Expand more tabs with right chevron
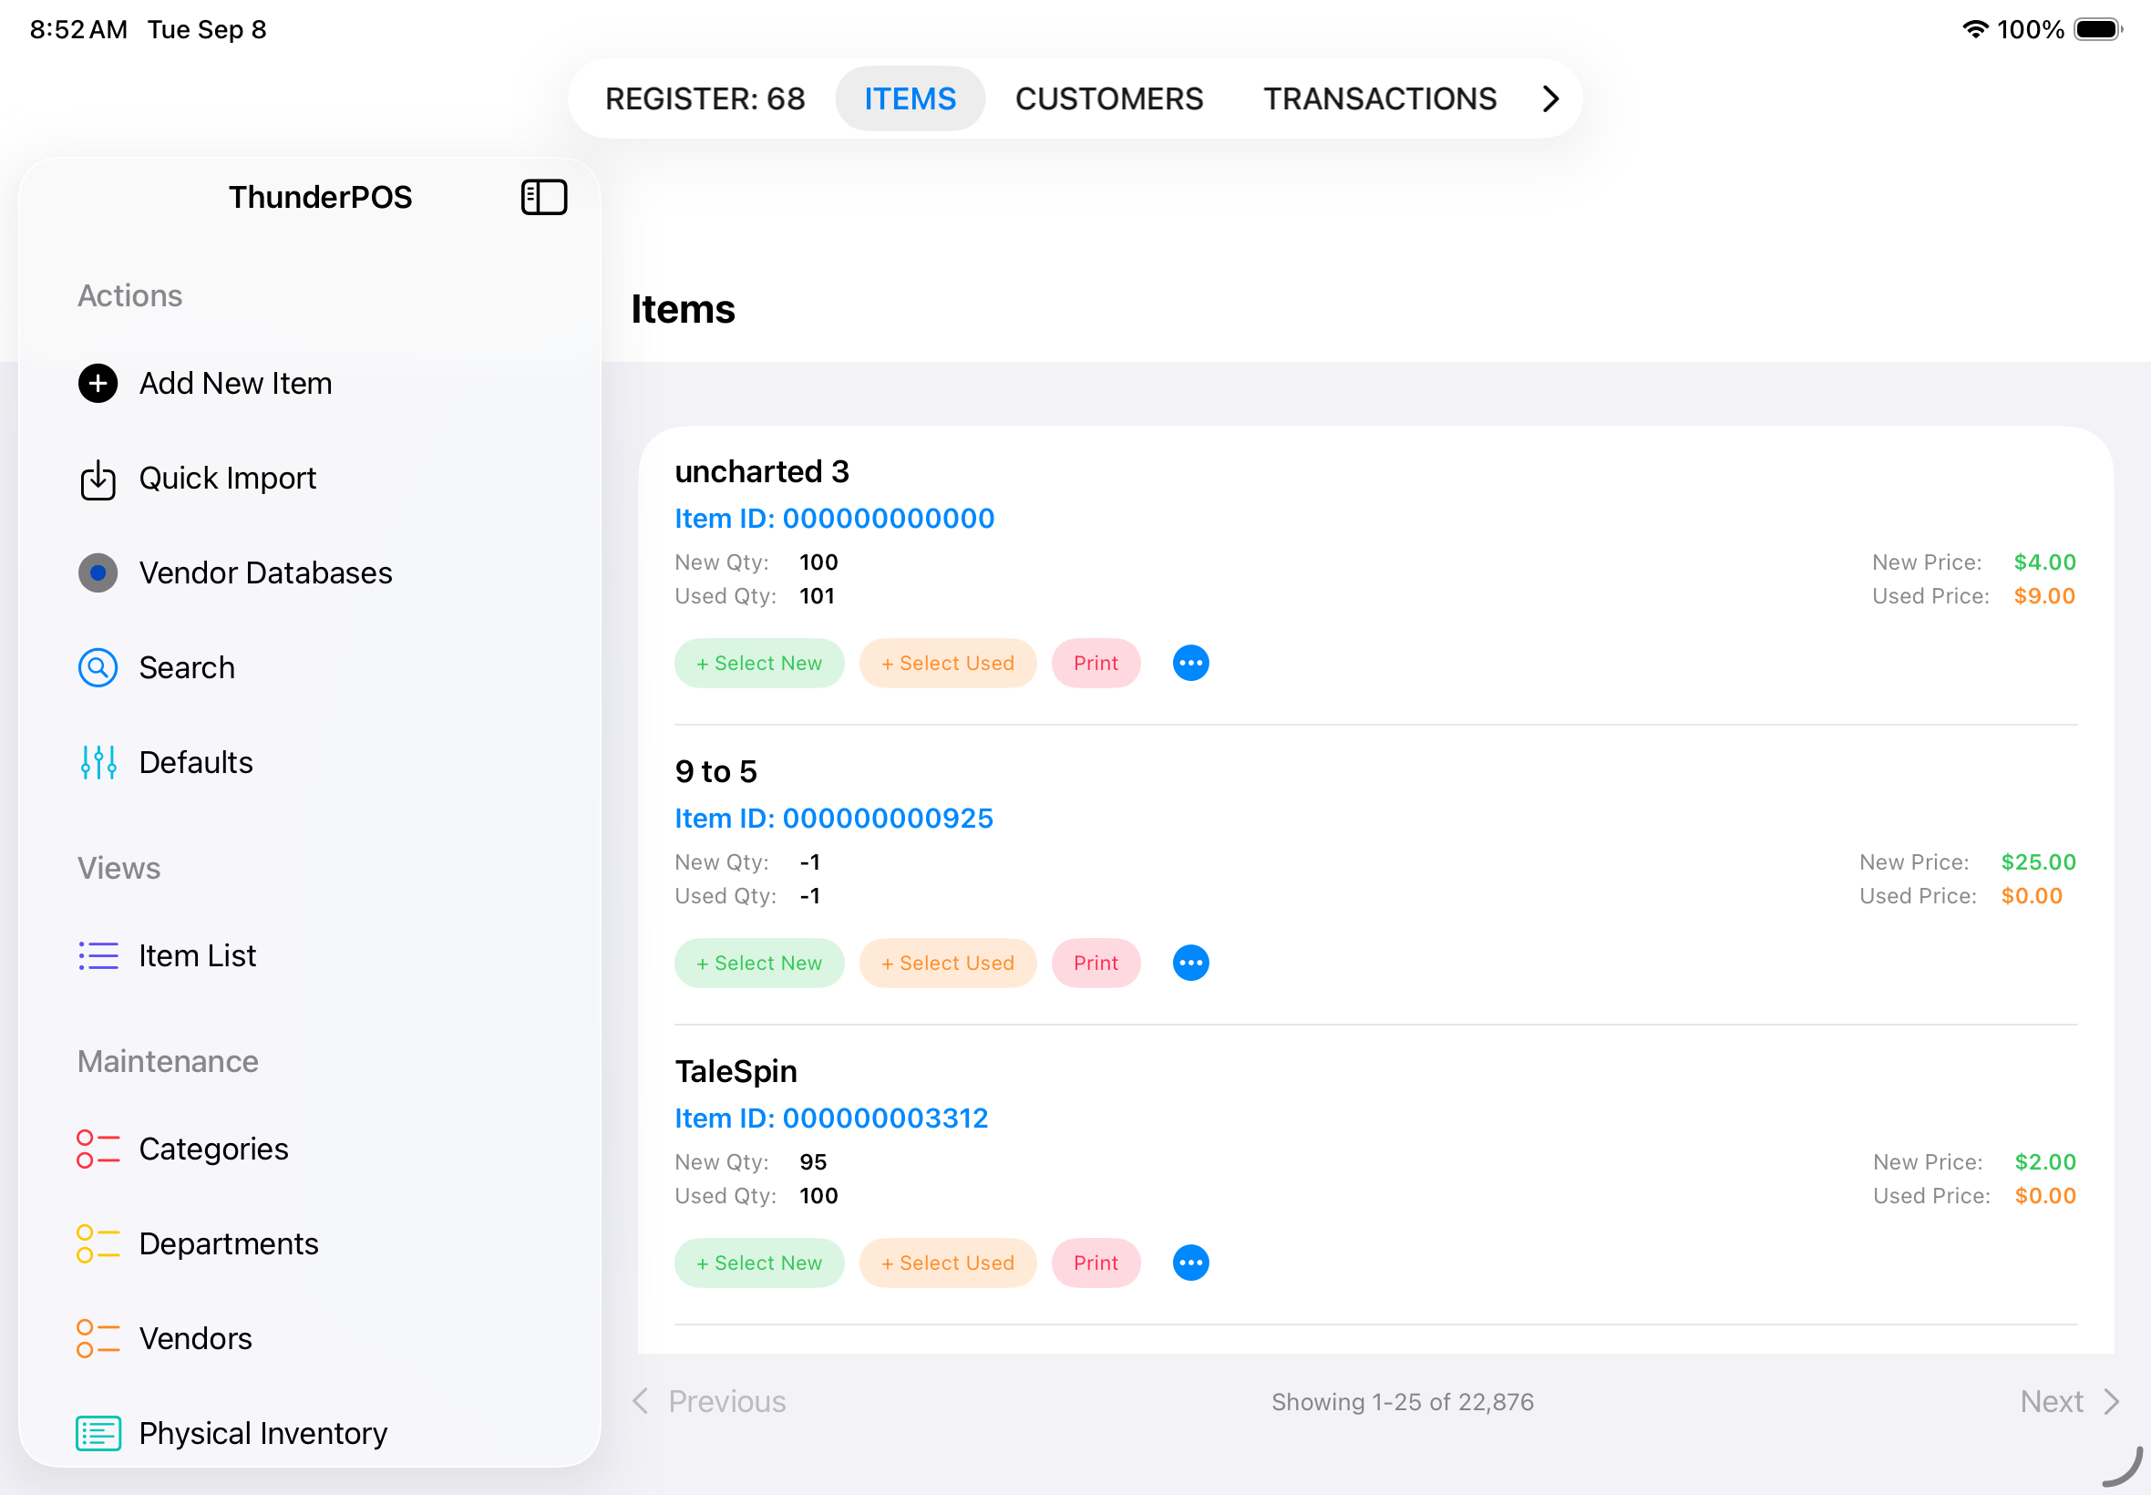The width and height of the screenshot is (2151, 1495). click(x=1549, y=98)
